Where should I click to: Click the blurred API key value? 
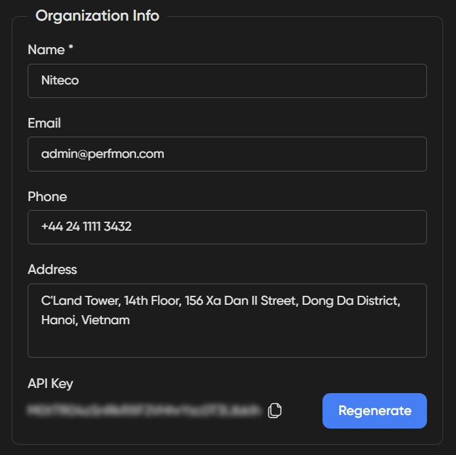tap(144, 411)
